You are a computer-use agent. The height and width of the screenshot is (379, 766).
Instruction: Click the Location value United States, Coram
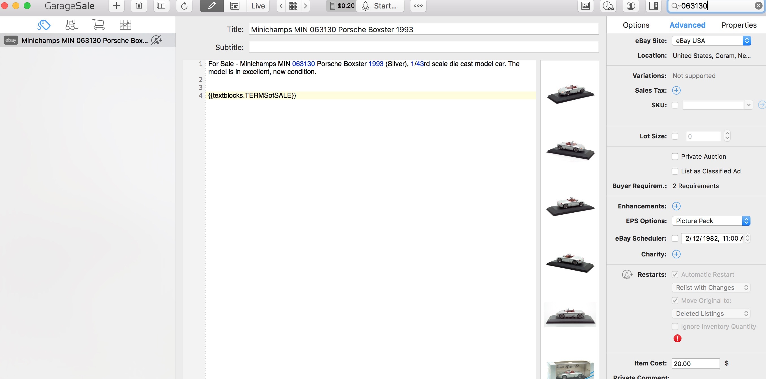(x=711, y=56)
